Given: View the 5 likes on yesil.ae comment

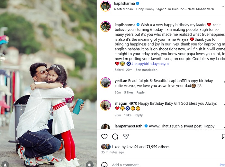Looking at the screenshot, I should 129,93.
